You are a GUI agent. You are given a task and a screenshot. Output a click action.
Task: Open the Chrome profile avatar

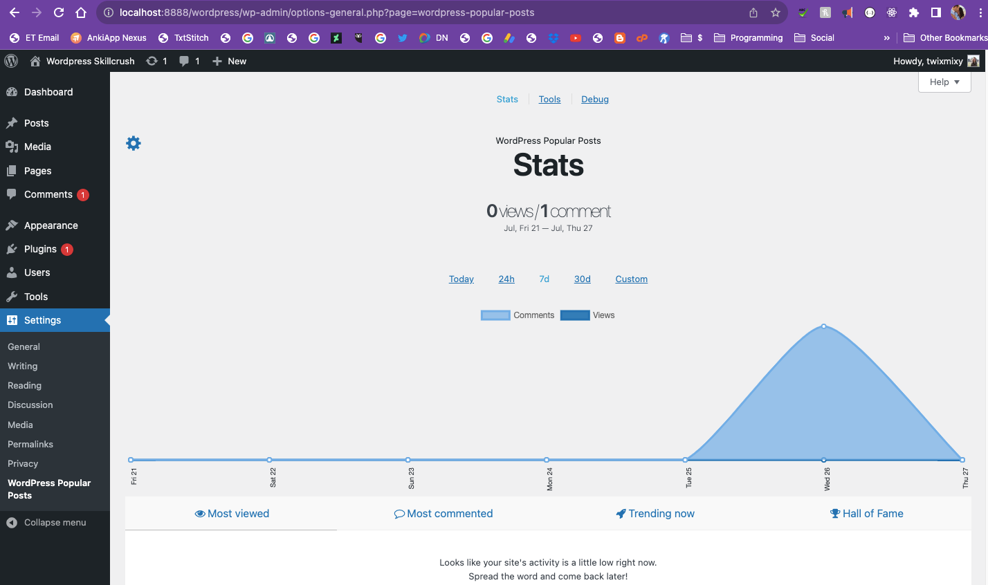pos(958,12)
